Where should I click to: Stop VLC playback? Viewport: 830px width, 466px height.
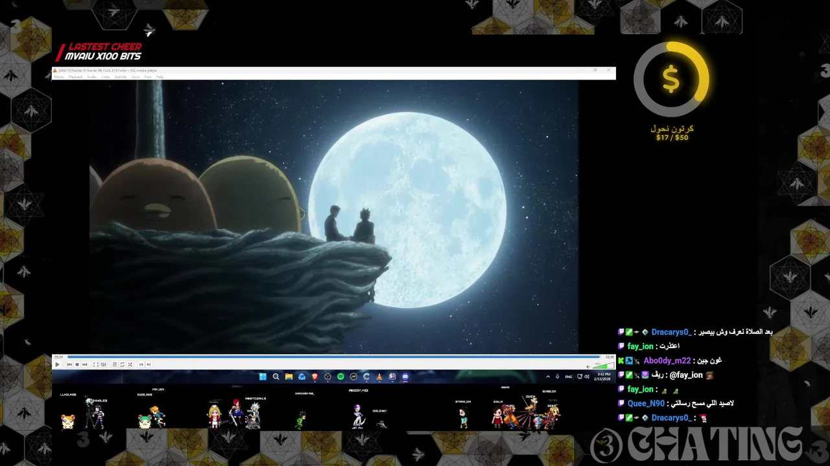pyautogui.click(x=77, y=364)
